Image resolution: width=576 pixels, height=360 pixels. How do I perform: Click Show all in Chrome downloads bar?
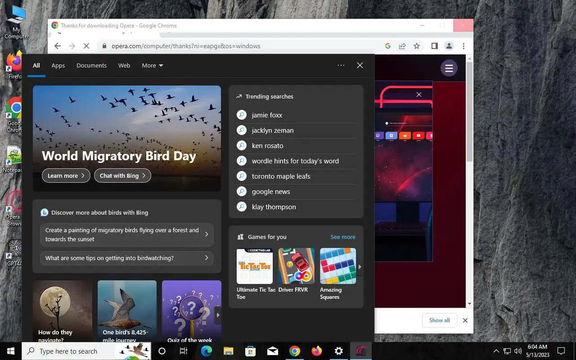(440, 320)
